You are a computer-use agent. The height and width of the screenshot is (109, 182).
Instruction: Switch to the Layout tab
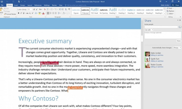pos(30,5)
